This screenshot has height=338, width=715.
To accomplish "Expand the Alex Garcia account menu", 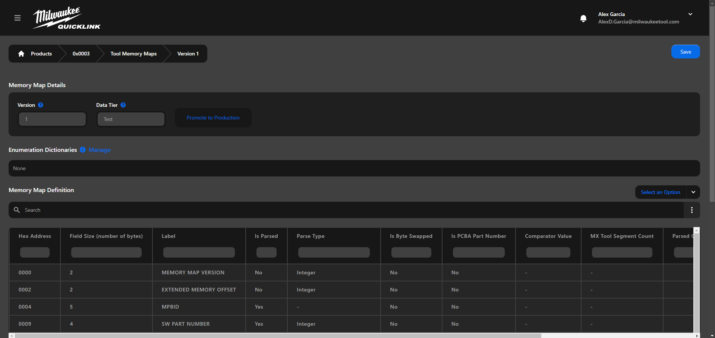I will tap(690, 14).
